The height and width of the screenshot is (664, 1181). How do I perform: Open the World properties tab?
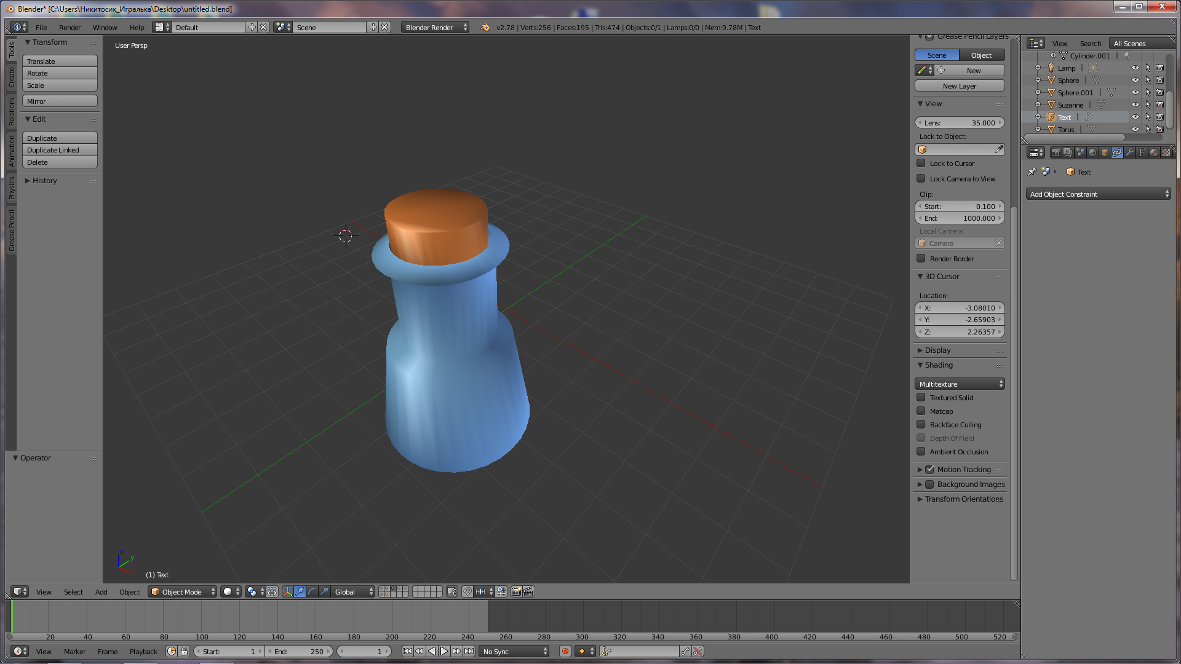click(x=1092, y=152)
